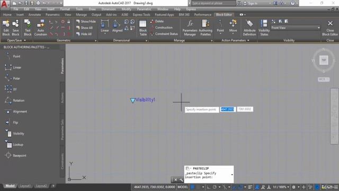Select Rotation parameter in palette
This screenshot has height=191, width=339.
[x=14, y=100]
